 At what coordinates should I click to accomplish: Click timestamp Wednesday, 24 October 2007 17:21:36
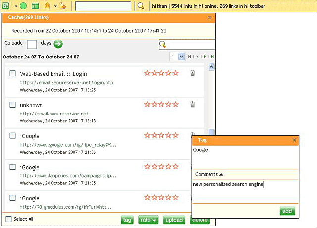57,152
